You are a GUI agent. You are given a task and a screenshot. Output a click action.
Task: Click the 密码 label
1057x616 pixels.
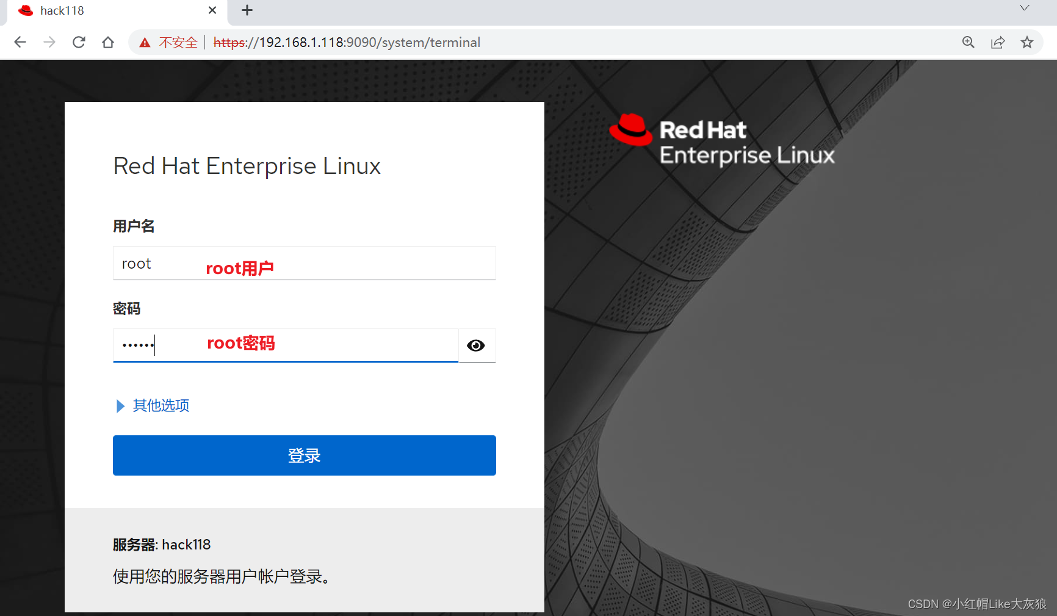[x=127, y=309]
